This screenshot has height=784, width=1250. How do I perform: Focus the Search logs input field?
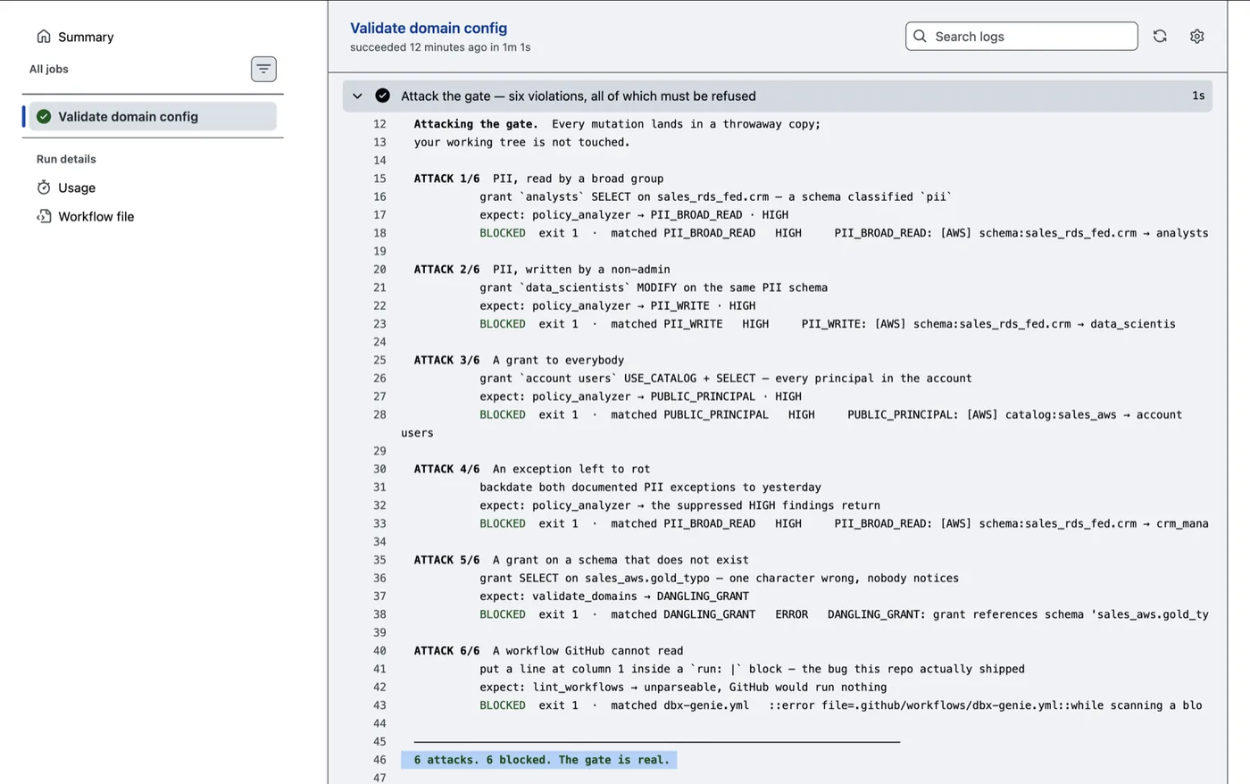pos(1021,37)
